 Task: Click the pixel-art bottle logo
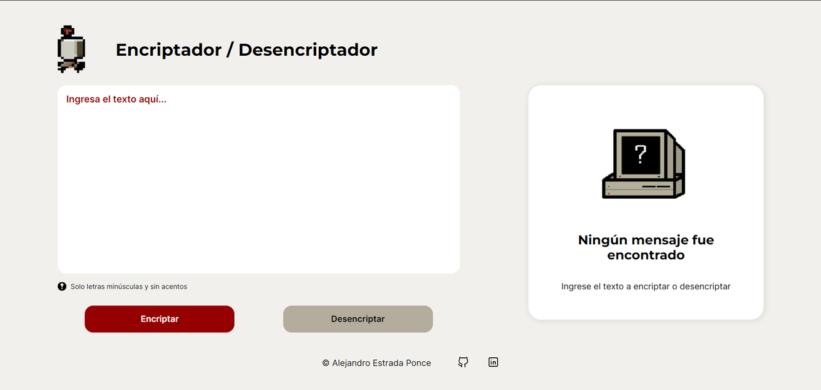click(71, 49)
